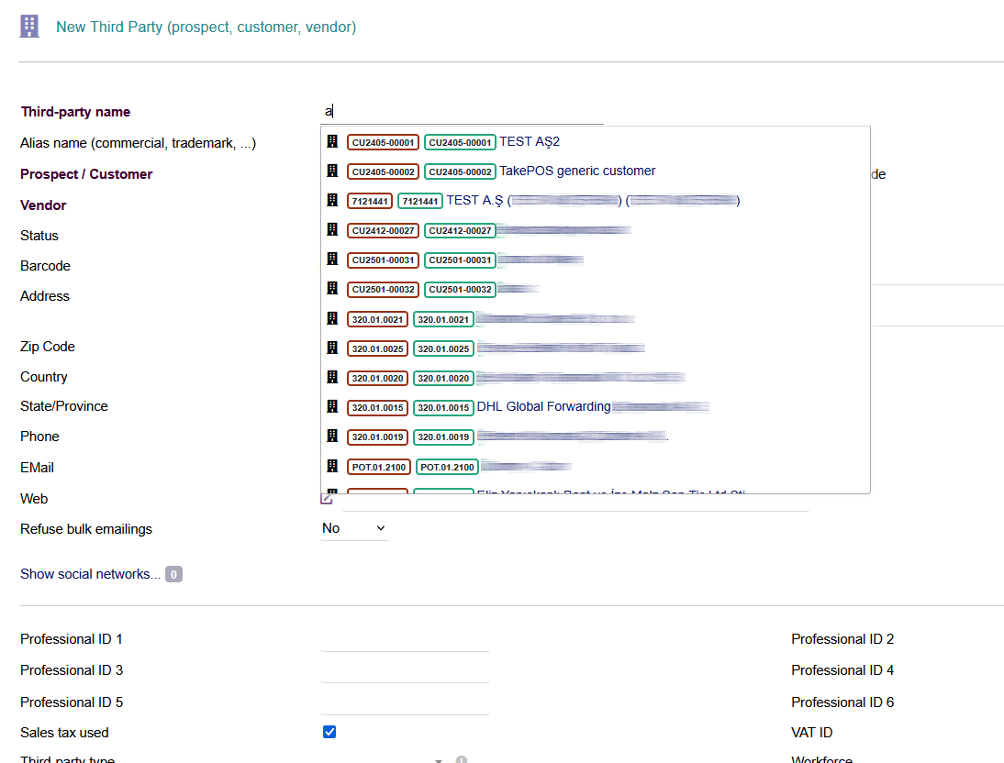Viewport: 1004px width, 763px height.
Task: Expand Show social networks section
Action: 90,574
